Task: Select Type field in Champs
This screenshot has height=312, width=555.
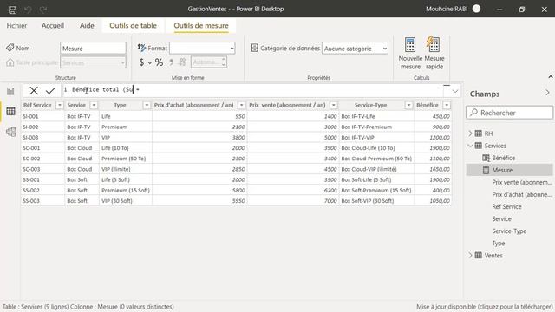Action: (x=499, y=244)
